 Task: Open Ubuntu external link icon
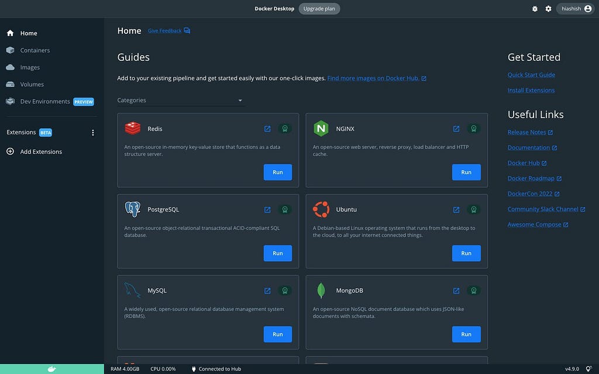456,210
